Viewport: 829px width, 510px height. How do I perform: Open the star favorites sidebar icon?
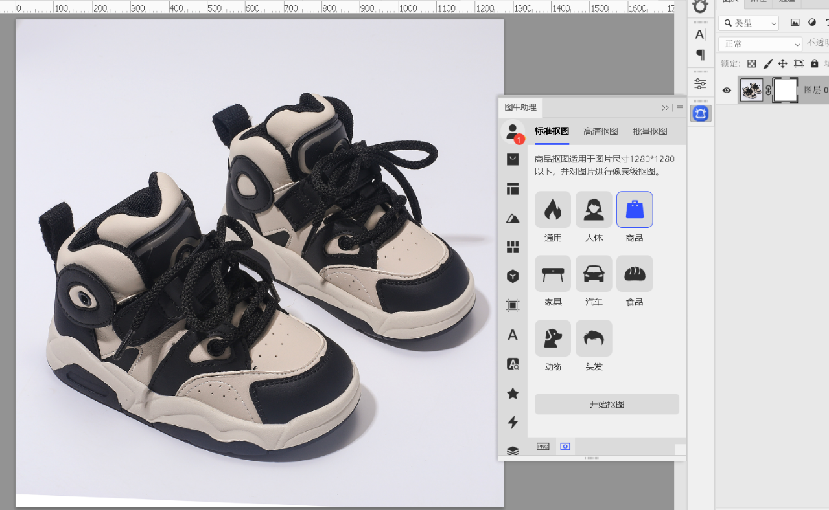pyautogui.click(x=513, y=394)
